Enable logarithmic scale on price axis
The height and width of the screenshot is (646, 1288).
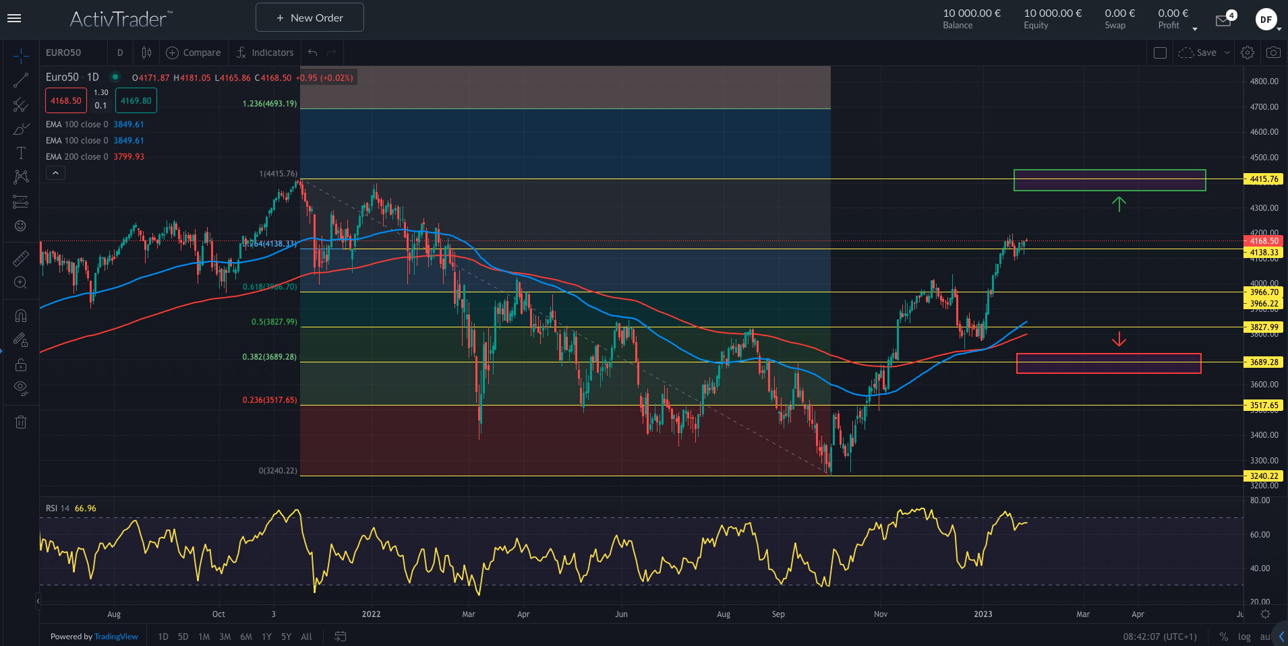[x=1244, y=637]
